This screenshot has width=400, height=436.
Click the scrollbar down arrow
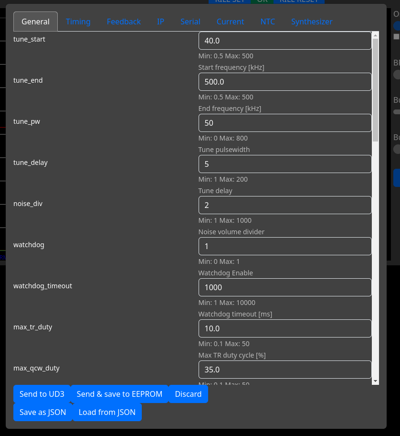(375, 381)
